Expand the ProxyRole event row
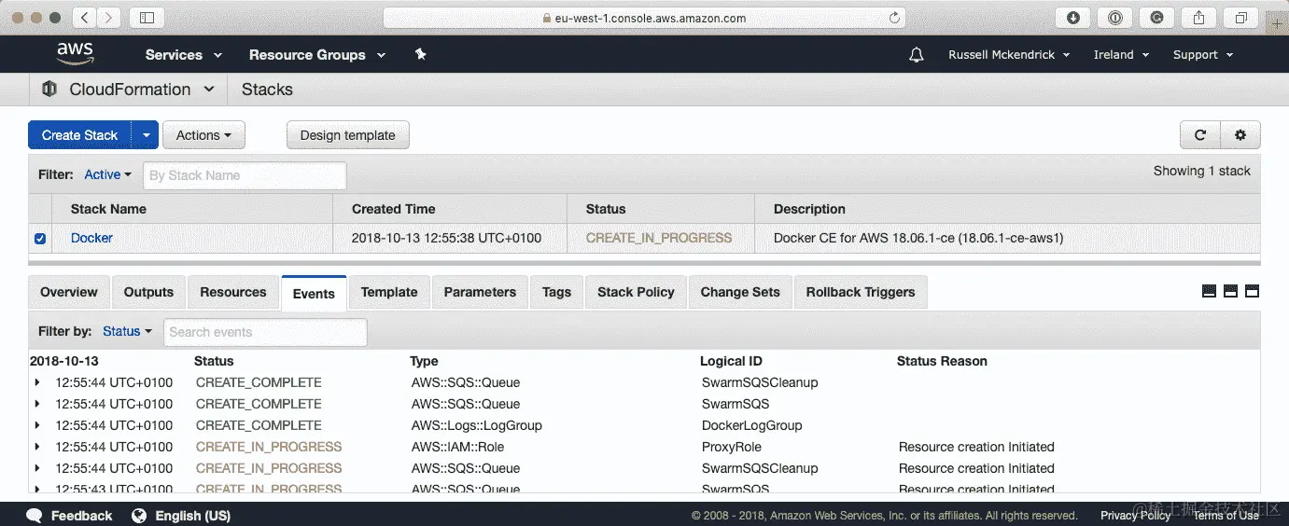 pos(37,447)
